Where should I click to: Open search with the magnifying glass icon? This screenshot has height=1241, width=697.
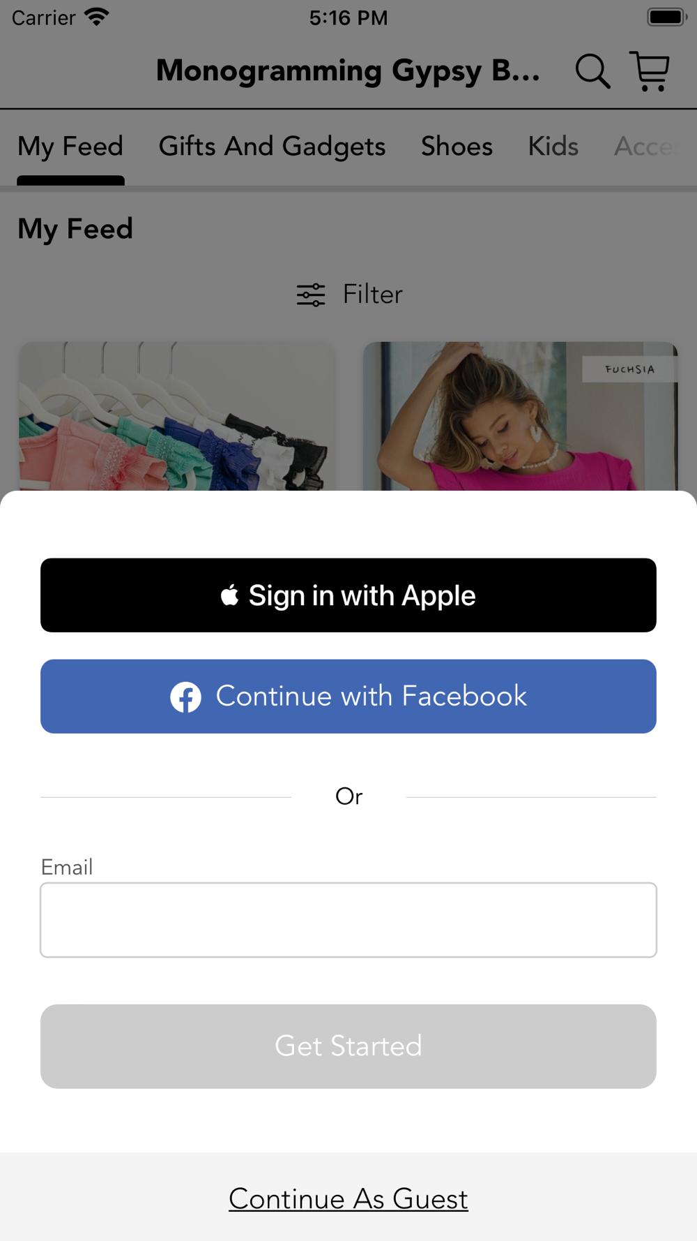(592, 71)
